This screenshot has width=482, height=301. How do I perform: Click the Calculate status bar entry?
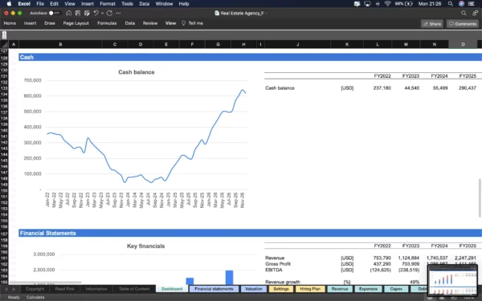click(x=35, y=297)
